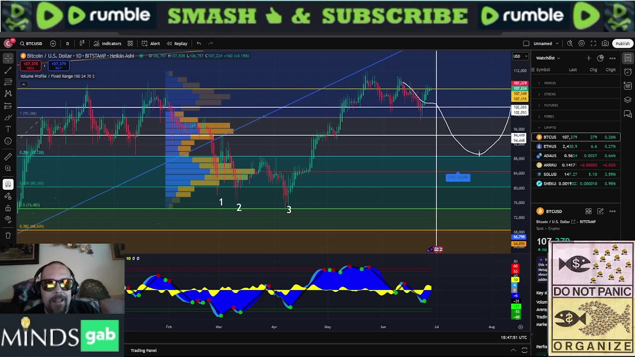Select ADAUS row in watchlist
The height and width of the screenshot is (357, 635).
(x=575, y=156)
